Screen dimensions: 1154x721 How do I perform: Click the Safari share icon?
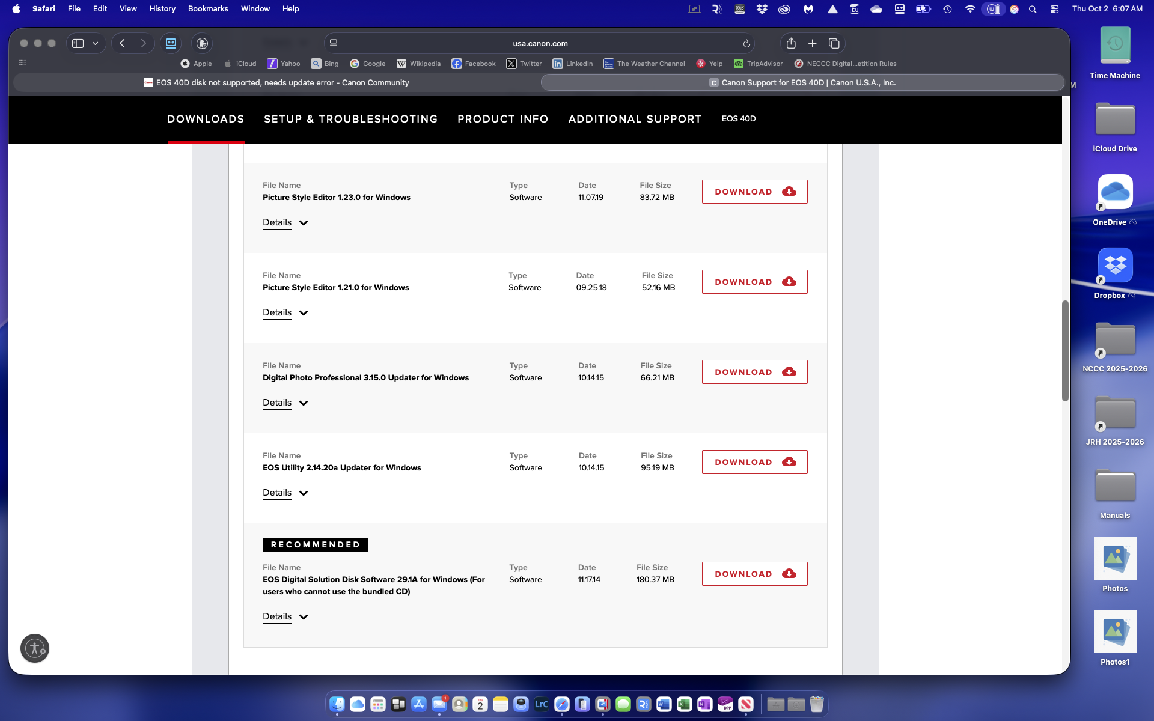coord(791,43)
